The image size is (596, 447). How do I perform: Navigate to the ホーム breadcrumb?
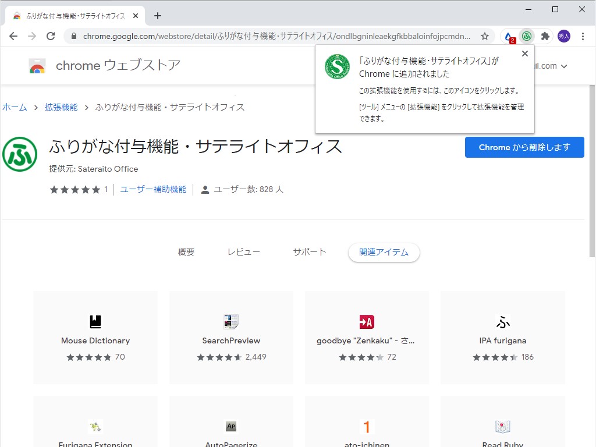pos(15,107)
